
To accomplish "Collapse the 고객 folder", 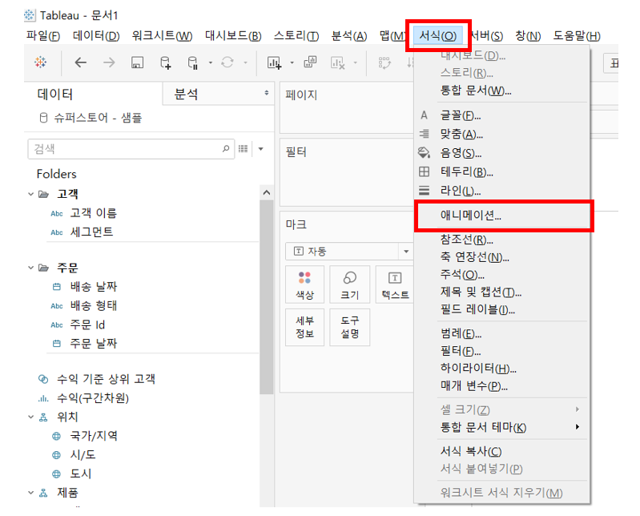I will click(30, 194).
